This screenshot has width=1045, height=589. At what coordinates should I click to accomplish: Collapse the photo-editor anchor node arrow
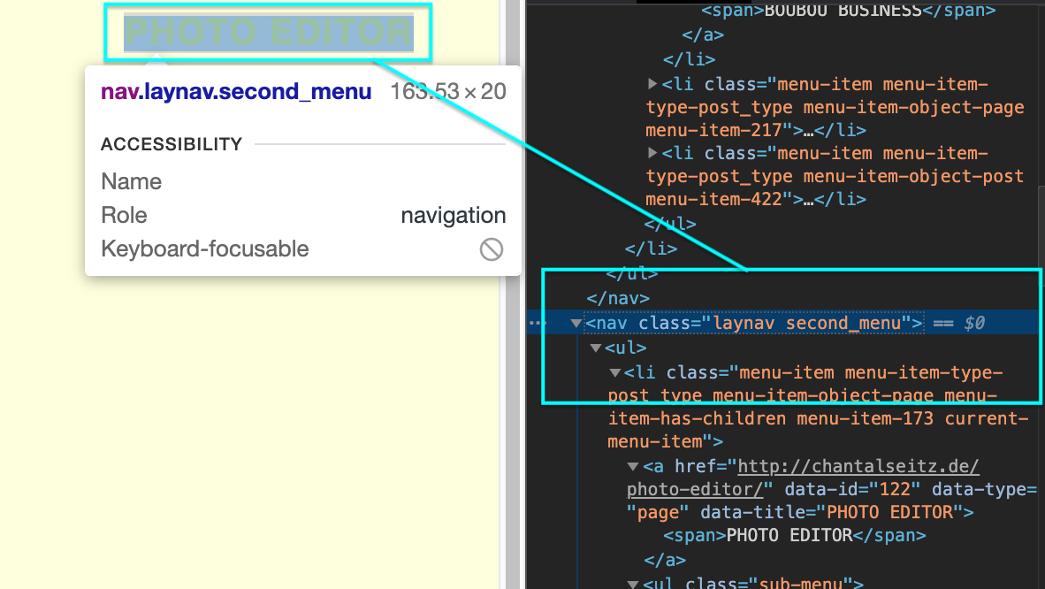(x=633, y=467)
